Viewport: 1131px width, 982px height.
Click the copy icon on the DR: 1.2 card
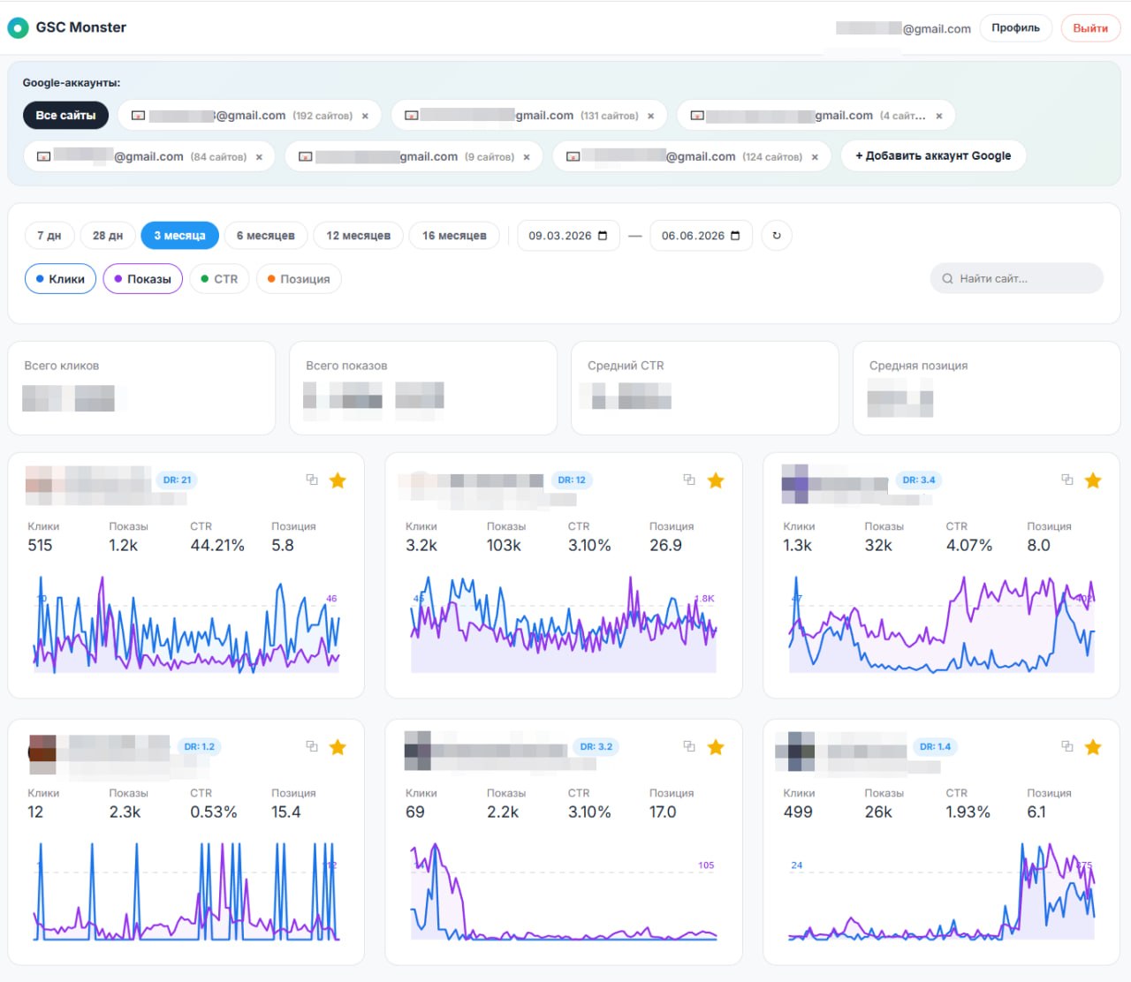coord(312,746)
